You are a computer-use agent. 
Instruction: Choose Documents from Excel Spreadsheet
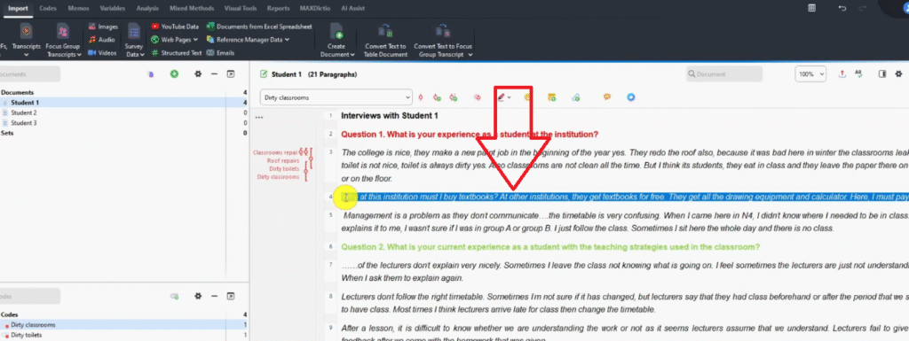click(x=259, y=27)
